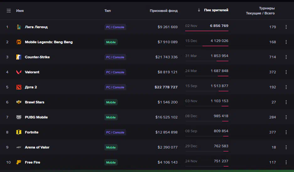Screen dimensions: 294x172
Task: Click the Mobile tag for Brawl Stars
Action: 111,102
